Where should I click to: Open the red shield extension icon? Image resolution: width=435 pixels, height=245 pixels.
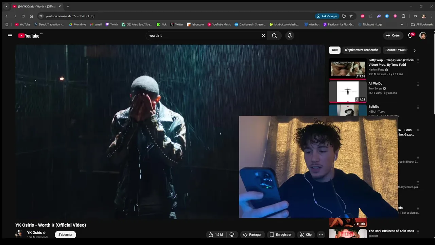(395, 16)
